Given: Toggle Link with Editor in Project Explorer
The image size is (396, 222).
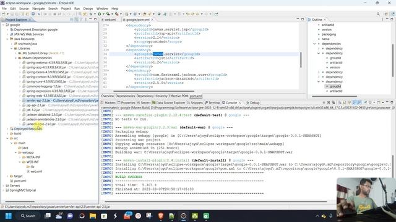Looking at the screenshot, I should tap(77, 19).
